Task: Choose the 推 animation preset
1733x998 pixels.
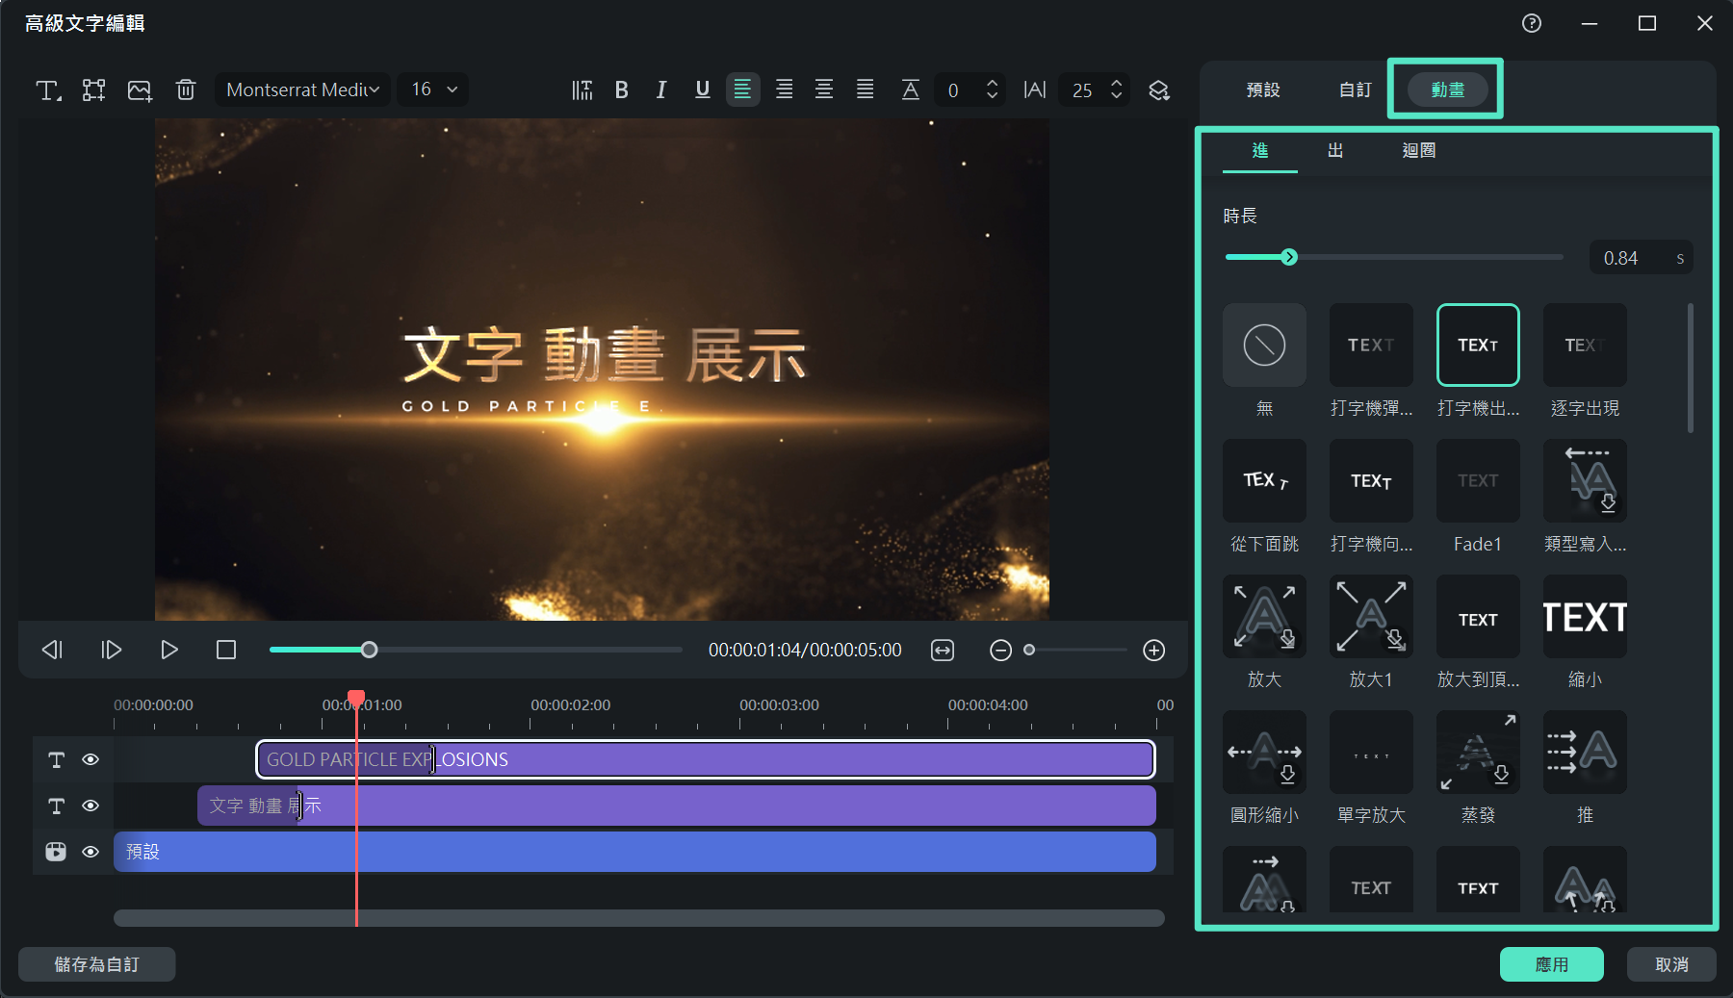Action: click(x=1585, y=753)
